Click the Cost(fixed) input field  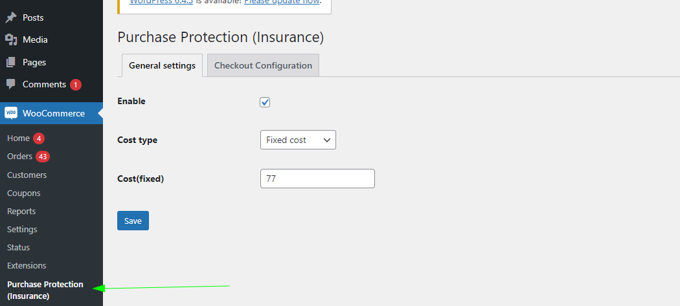pyautogui.click(x=317, y=179)
